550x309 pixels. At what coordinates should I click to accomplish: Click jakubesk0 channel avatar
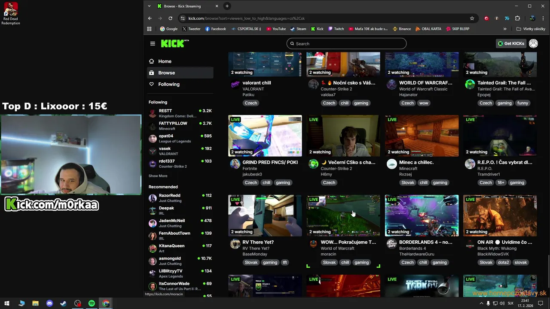tap(235, 164)
